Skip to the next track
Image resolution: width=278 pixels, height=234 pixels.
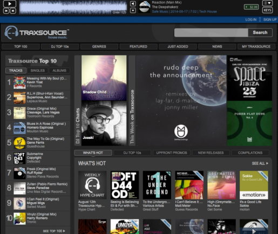point(13,11)
